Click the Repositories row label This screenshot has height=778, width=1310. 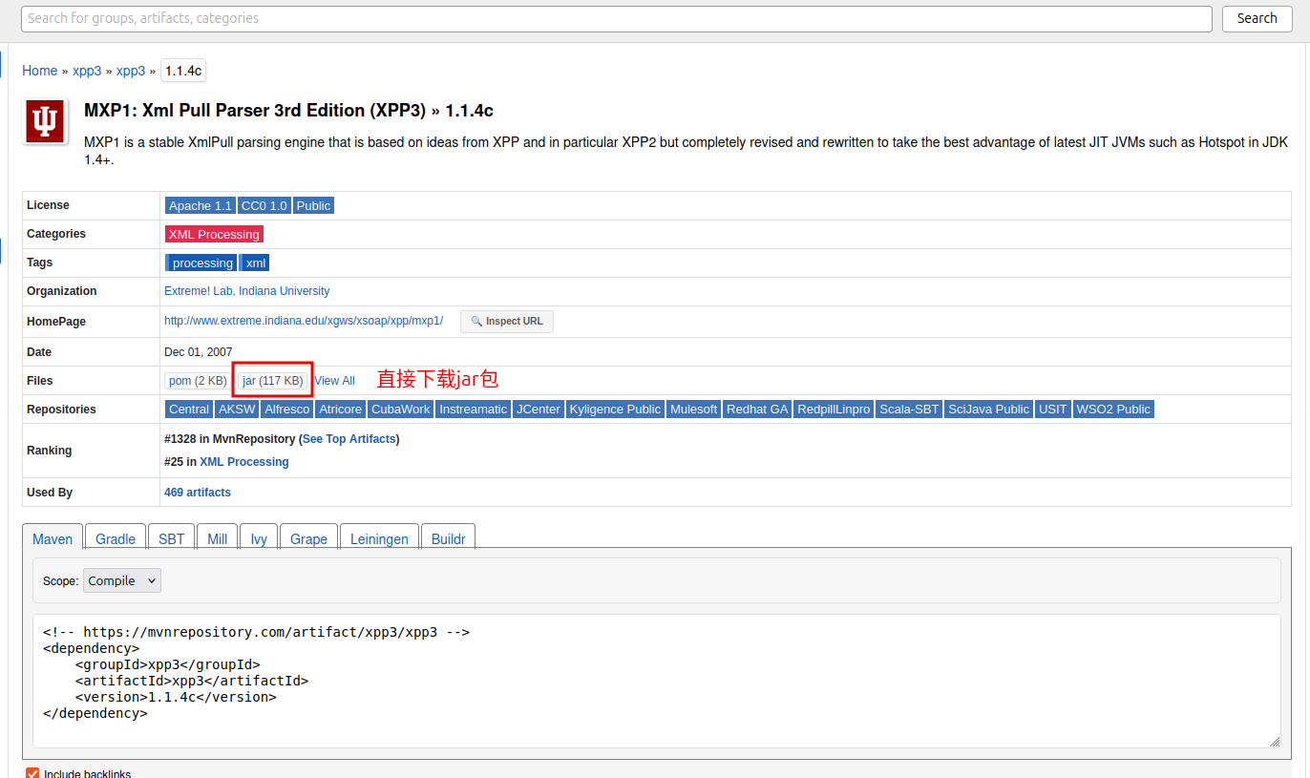pos(61,410)
